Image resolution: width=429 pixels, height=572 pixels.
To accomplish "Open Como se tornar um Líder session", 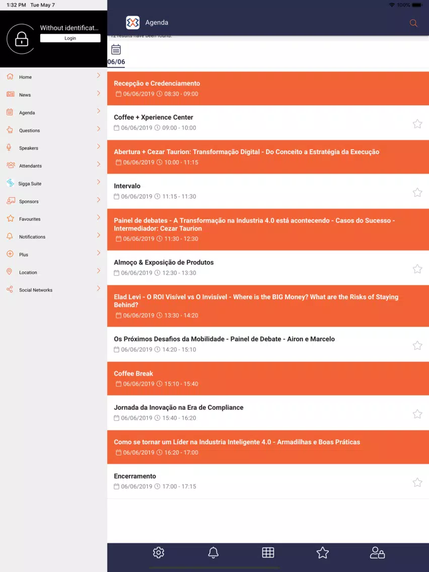I will (268, 447).
